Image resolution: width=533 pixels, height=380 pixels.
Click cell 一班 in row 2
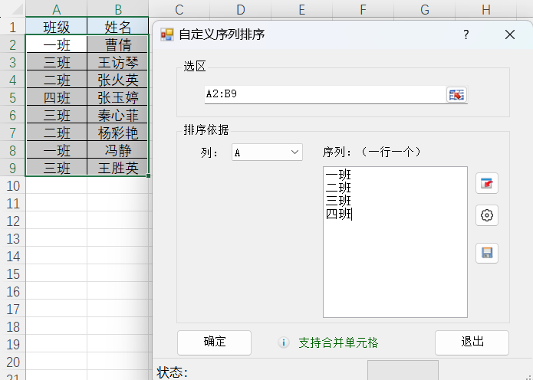(x=57, y=44)
